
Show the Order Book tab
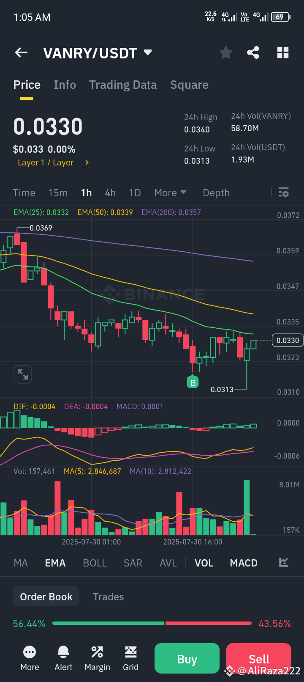[x=46, y=597]
